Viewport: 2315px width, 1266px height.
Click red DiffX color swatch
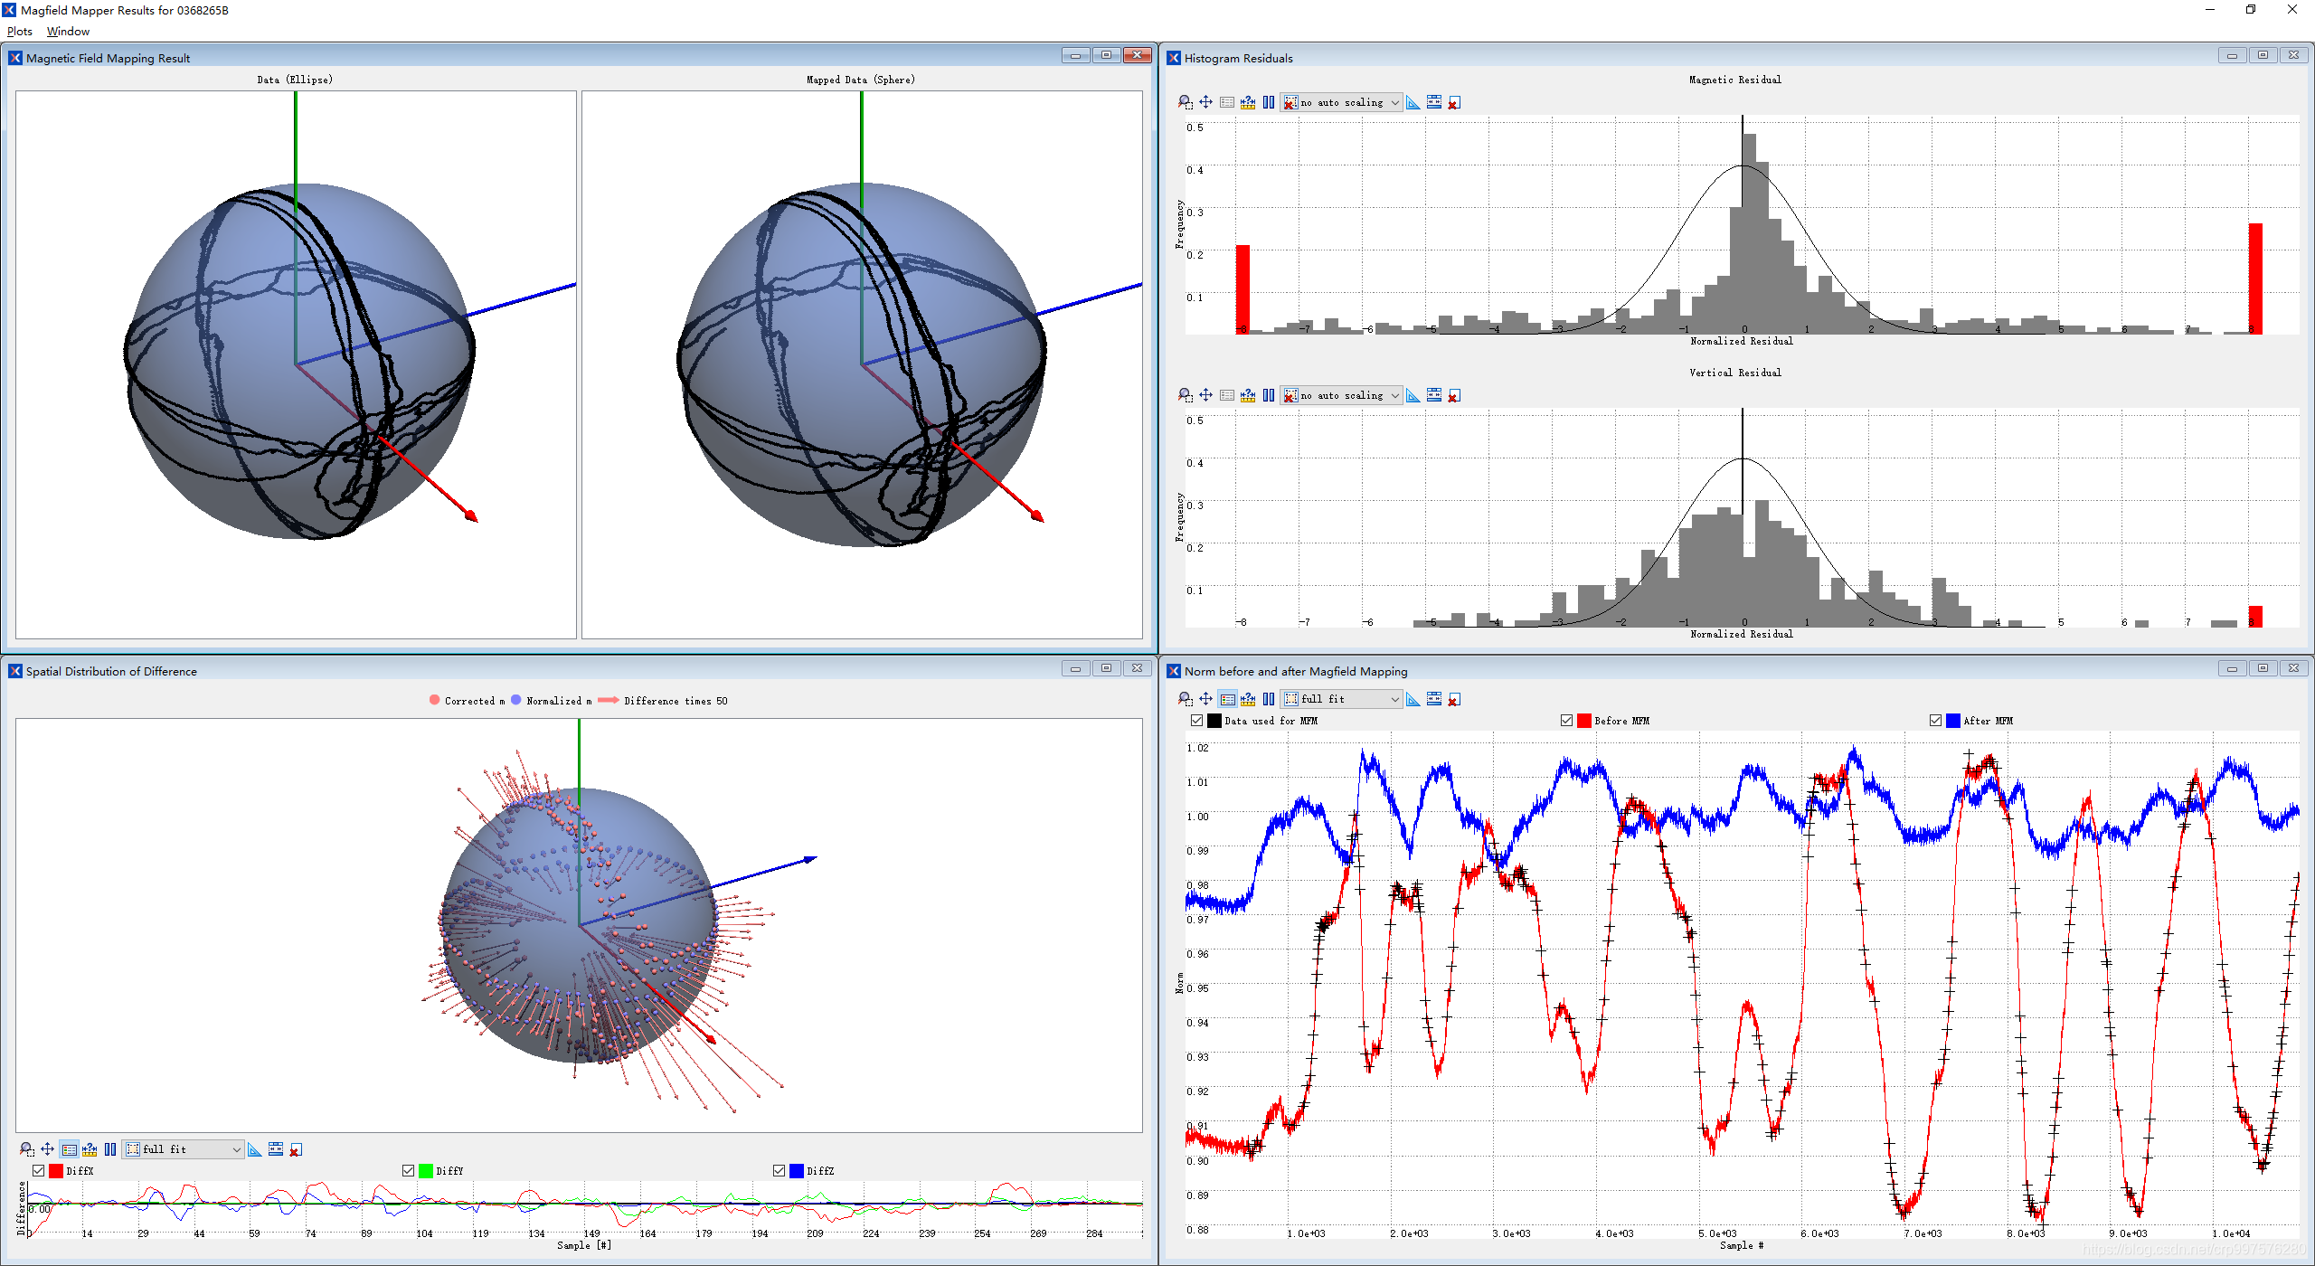[56, 1171]
